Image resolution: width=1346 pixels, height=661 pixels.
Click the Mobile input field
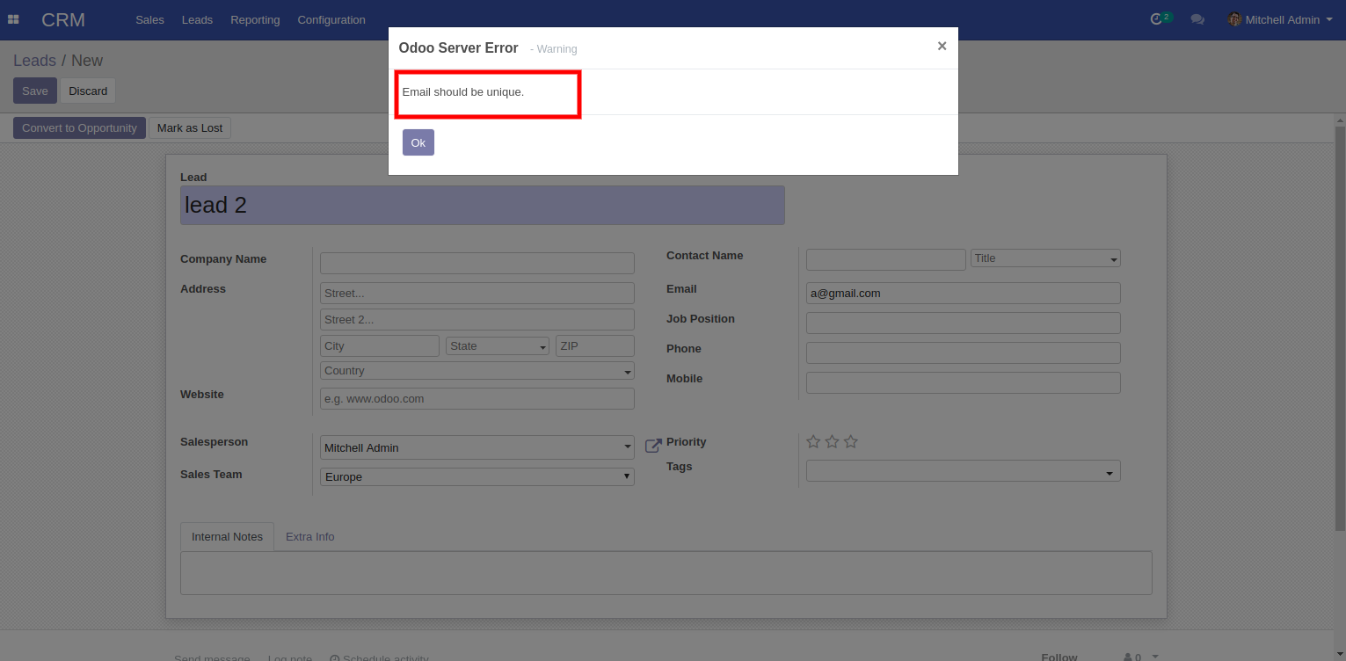[x=964, y=382]
